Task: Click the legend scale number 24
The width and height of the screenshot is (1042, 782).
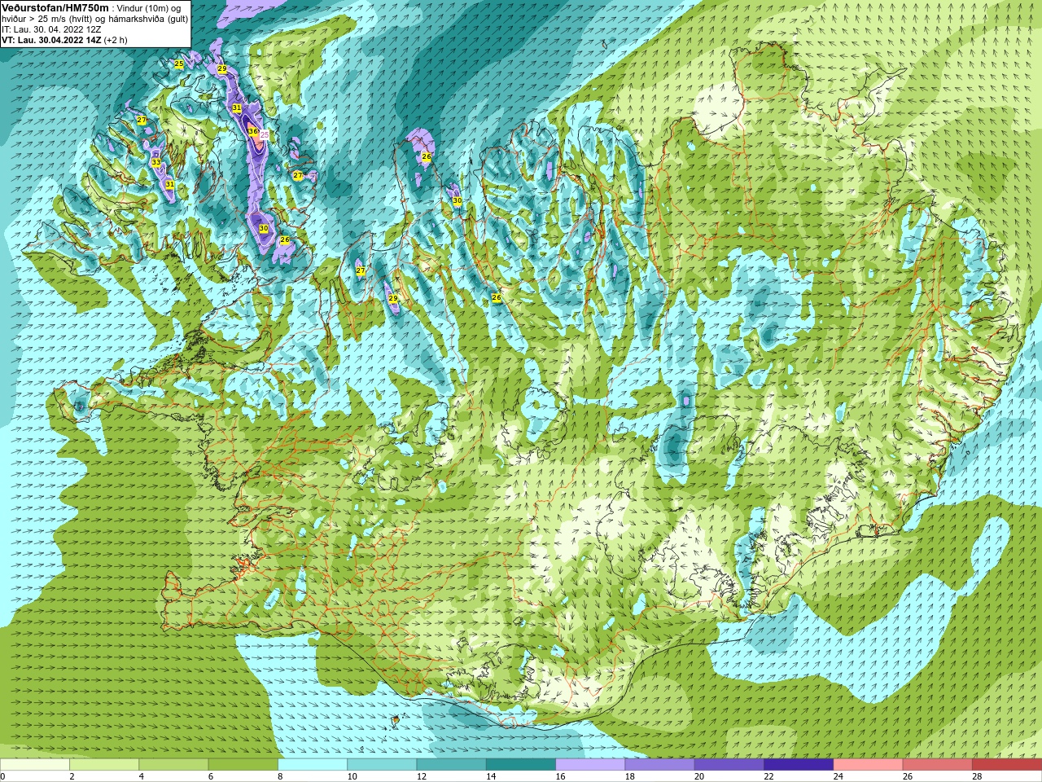Action: click(x=838, y=776)
